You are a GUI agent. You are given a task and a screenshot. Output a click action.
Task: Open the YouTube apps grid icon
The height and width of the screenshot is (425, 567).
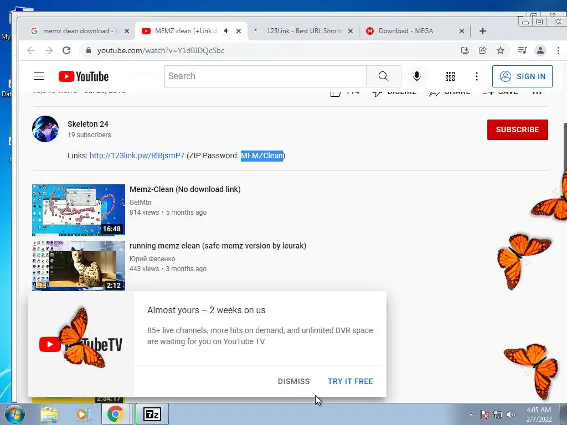click(x=450, y=76)
